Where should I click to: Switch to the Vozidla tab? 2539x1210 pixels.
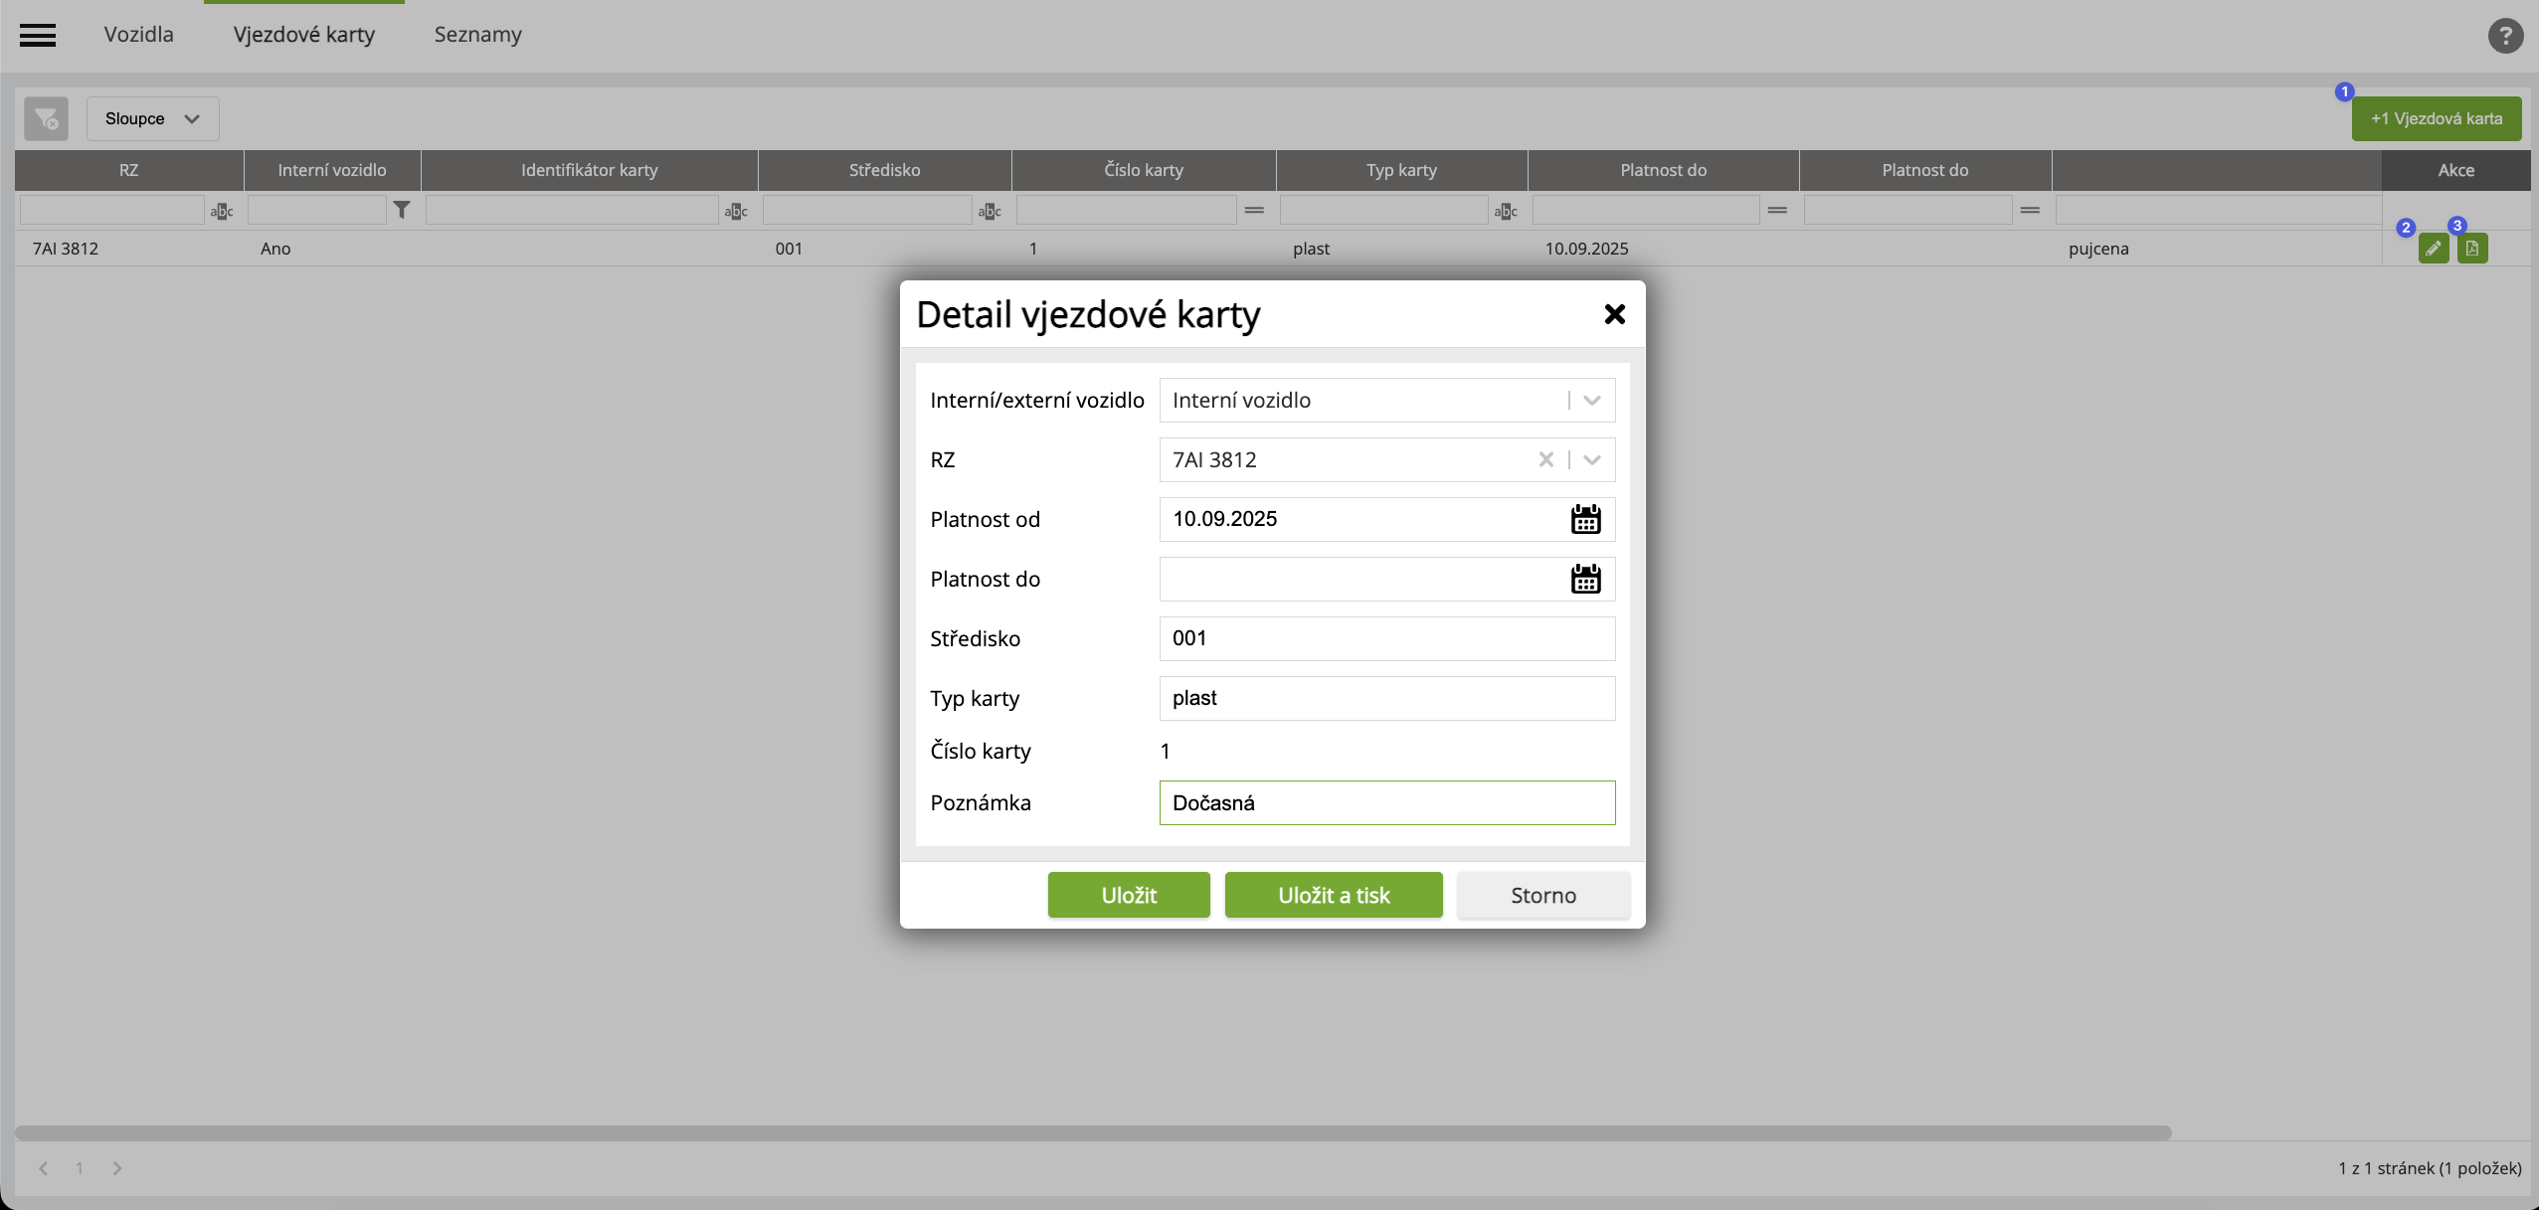138,35
